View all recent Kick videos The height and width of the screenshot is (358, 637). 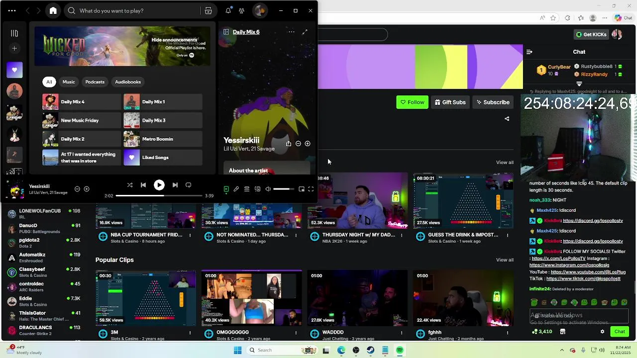pyautogui.click(x=505, y=163)
